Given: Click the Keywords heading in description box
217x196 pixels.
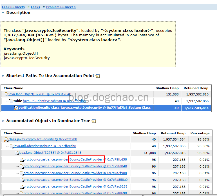Looking at the screenshot, I should (14, 49).
